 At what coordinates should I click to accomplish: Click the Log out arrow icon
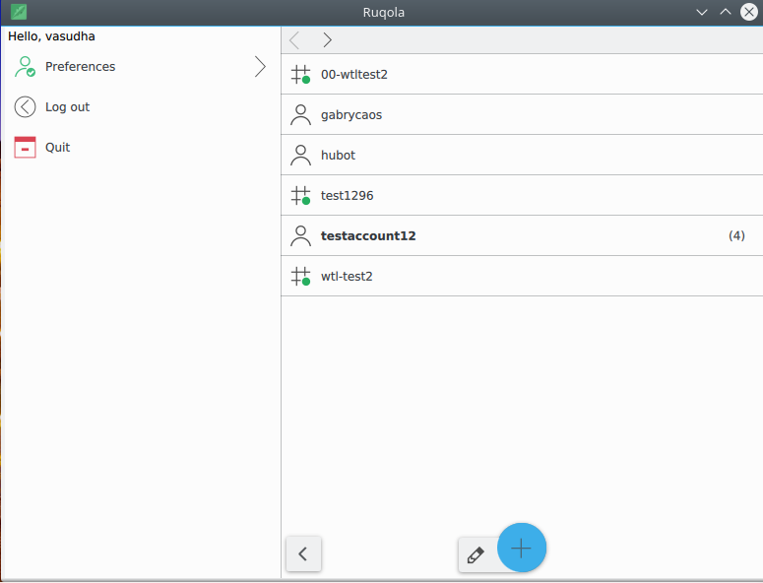(x=26, y=107)
